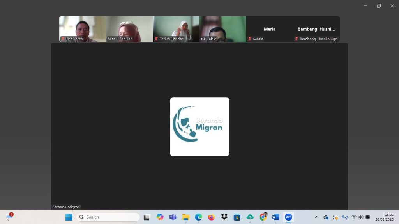Open the Copilot app in the taskbar
Viewport: 399px width, 224px height.
[160, 217]
